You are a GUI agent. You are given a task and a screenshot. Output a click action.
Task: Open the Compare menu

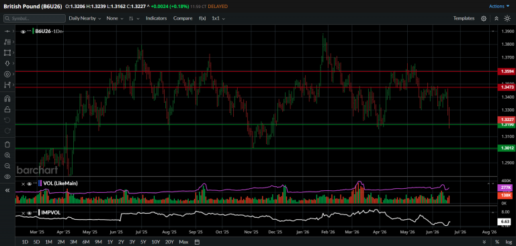pyautogui.click(x=183, y=18)
